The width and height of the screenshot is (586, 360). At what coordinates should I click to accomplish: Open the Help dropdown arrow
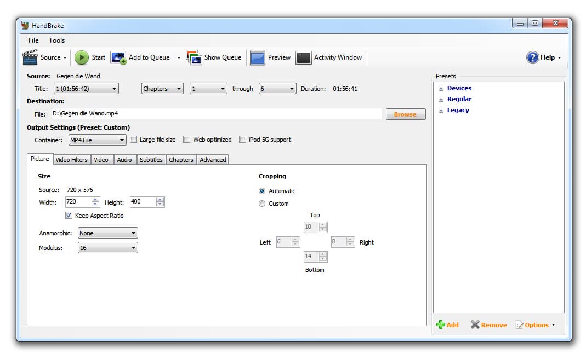pyautogui.click(x=560, y=58)
